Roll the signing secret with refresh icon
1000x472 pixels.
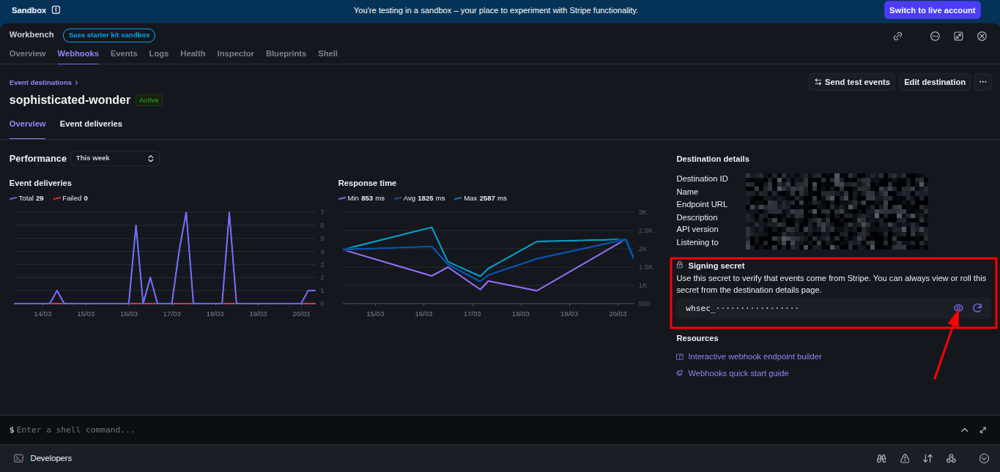click(x=977, y=308)
